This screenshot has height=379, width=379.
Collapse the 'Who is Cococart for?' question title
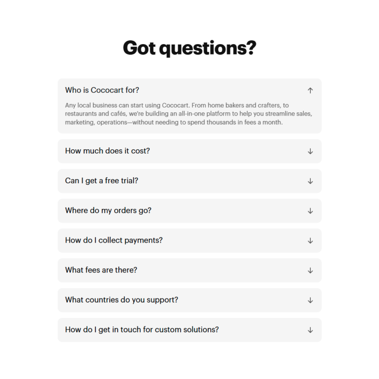(102, 90)
